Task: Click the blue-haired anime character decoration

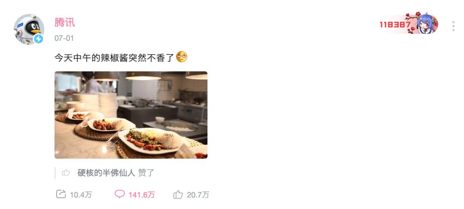Action: click(x=427, y=23)
